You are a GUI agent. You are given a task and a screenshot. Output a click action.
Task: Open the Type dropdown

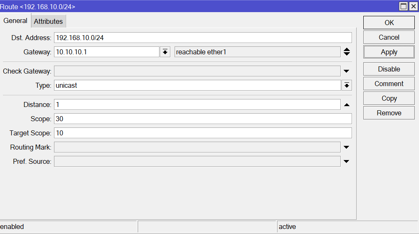347,85
